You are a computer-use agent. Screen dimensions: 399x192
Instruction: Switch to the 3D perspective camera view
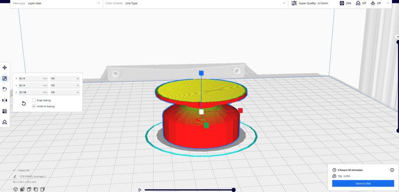point(15,189)
